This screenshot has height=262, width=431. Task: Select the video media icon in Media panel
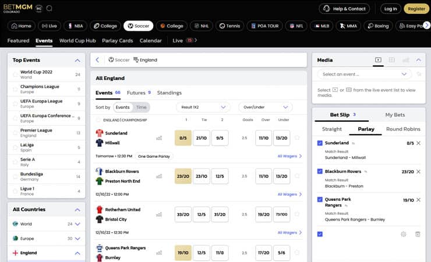(378, 59)
